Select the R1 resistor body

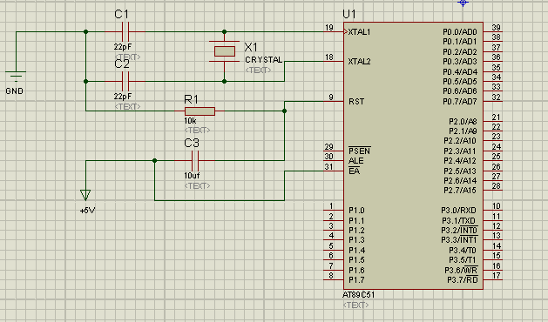click(x=200, y=111)
